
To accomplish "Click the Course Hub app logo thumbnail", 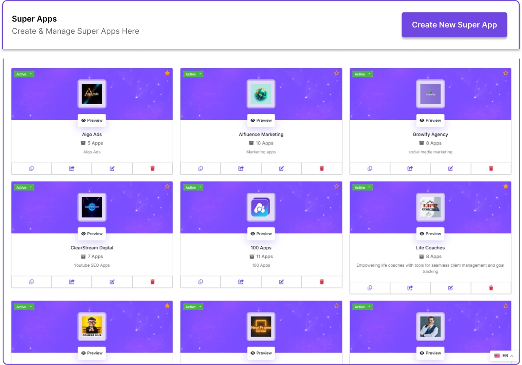I will (x=92, y=326).
